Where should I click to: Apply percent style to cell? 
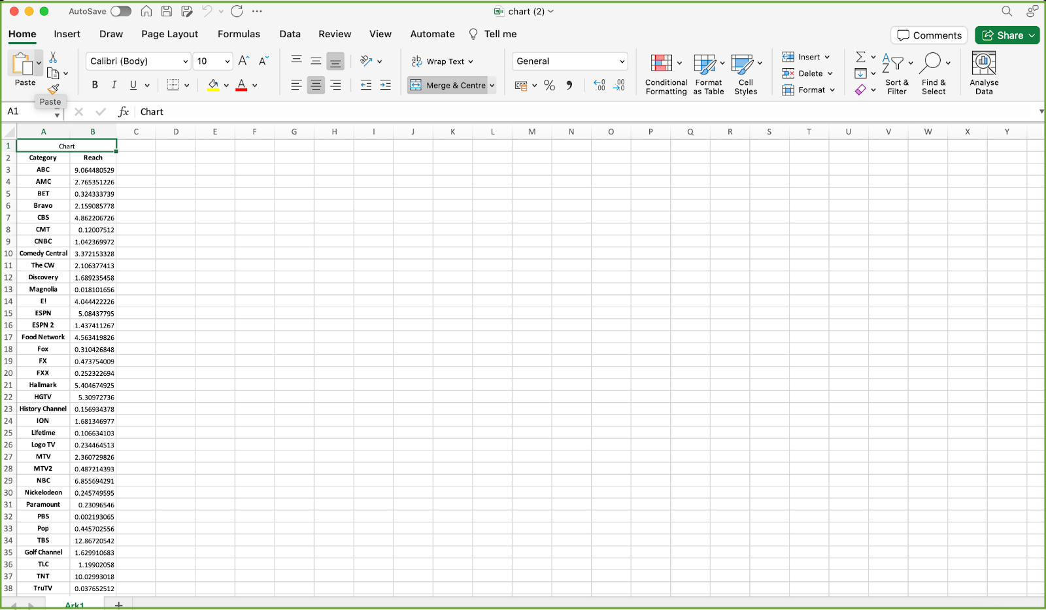(x=549, y=85)
